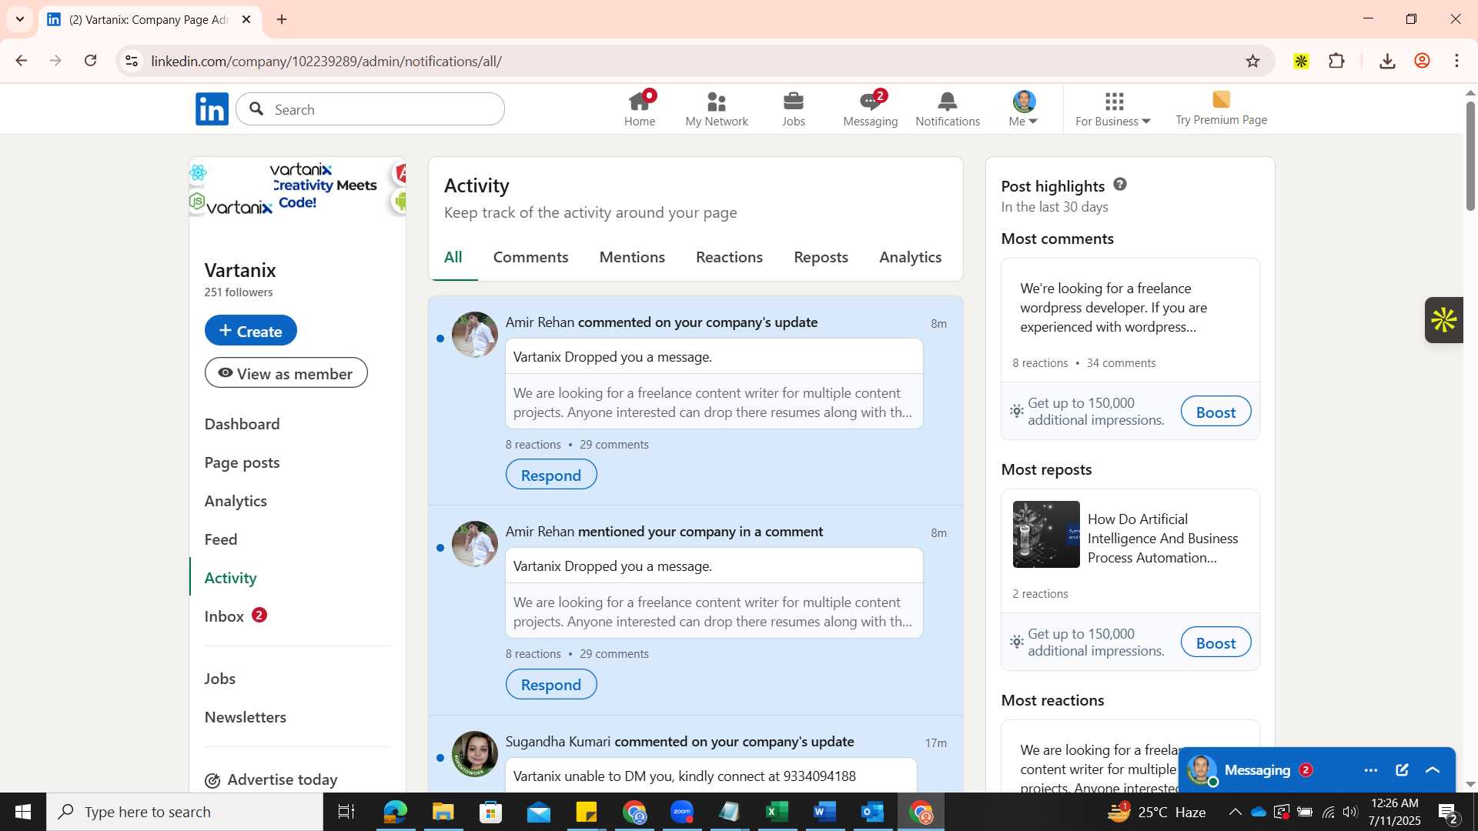This screenshot has height=831, width=1478.
Task: Click the LinkedIn search field
Action: coord(370,109)
